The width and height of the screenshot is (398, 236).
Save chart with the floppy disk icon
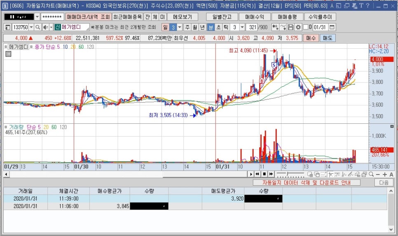pos(290,27)
